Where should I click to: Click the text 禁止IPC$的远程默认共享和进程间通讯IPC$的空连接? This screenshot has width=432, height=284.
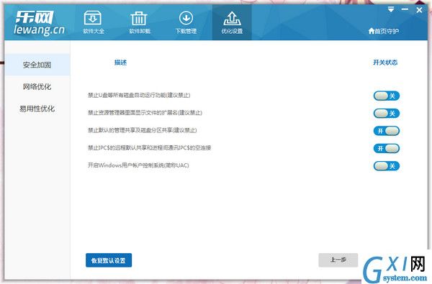click(x=149, y=148)
